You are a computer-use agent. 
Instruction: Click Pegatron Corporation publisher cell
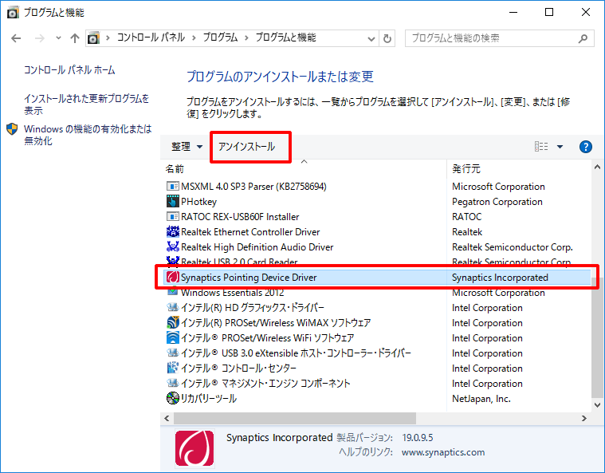point(497,202)
